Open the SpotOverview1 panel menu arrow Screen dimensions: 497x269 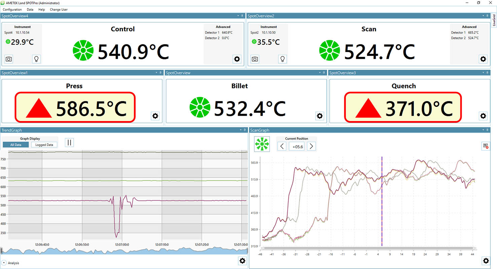point(156,72)
